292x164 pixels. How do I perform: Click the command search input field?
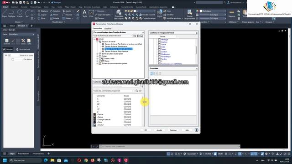[116, 86]
